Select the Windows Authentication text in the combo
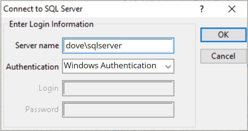The width and height of the screenshot is (248, 131). 110,66
